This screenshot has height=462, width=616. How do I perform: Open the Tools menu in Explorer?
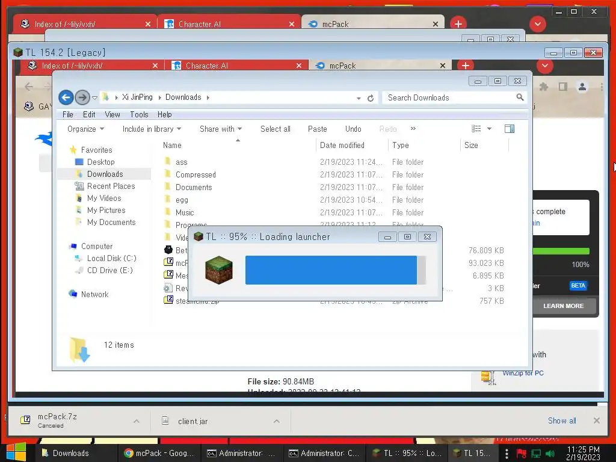click(x=139, y=114)
